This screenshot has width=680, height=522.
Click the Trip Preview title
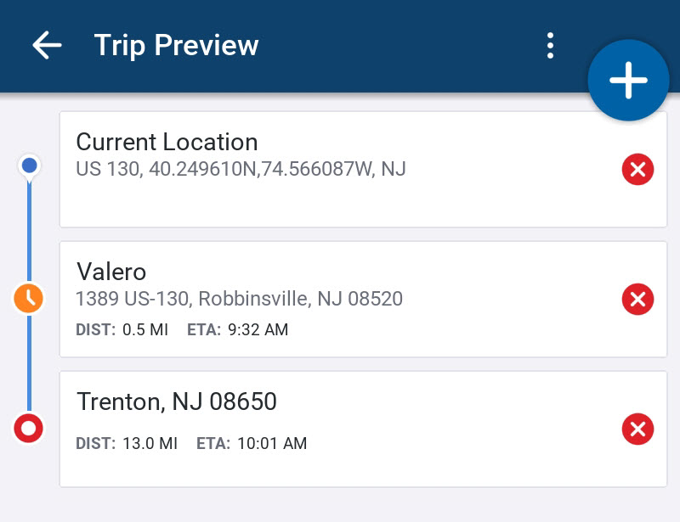176,45
